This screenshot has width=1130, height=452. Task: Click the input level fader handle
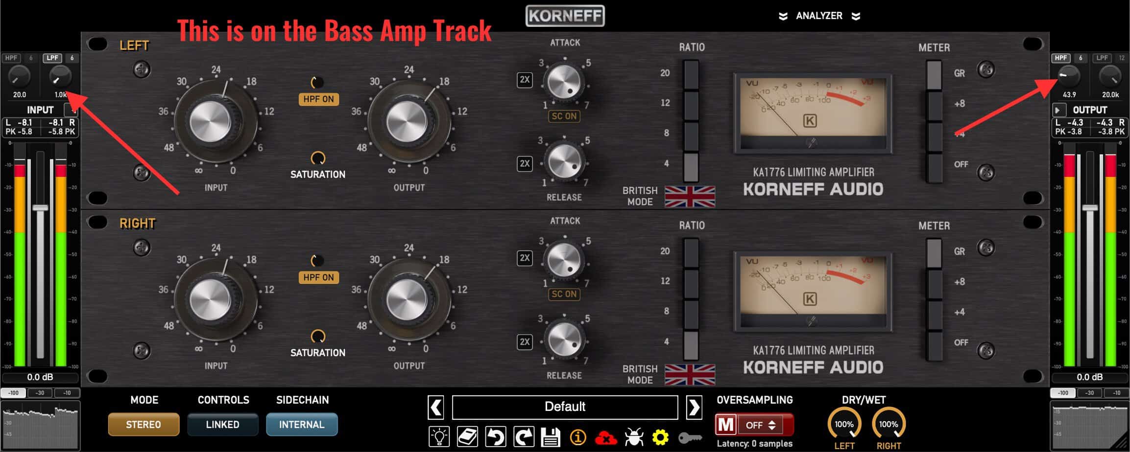40,208
